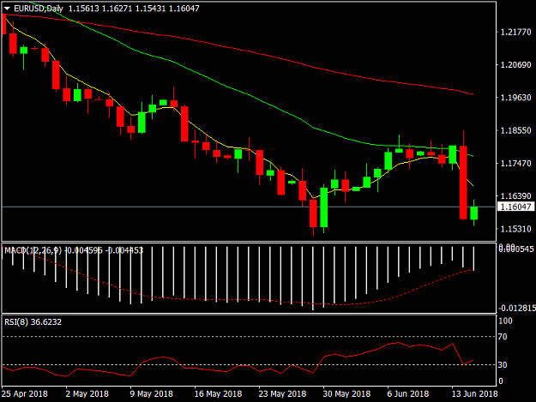Click the 6 Jun 2018 date label

[408, 393]
